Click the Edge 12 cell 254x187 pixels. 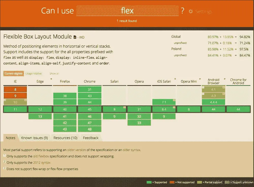coord(40,109)
